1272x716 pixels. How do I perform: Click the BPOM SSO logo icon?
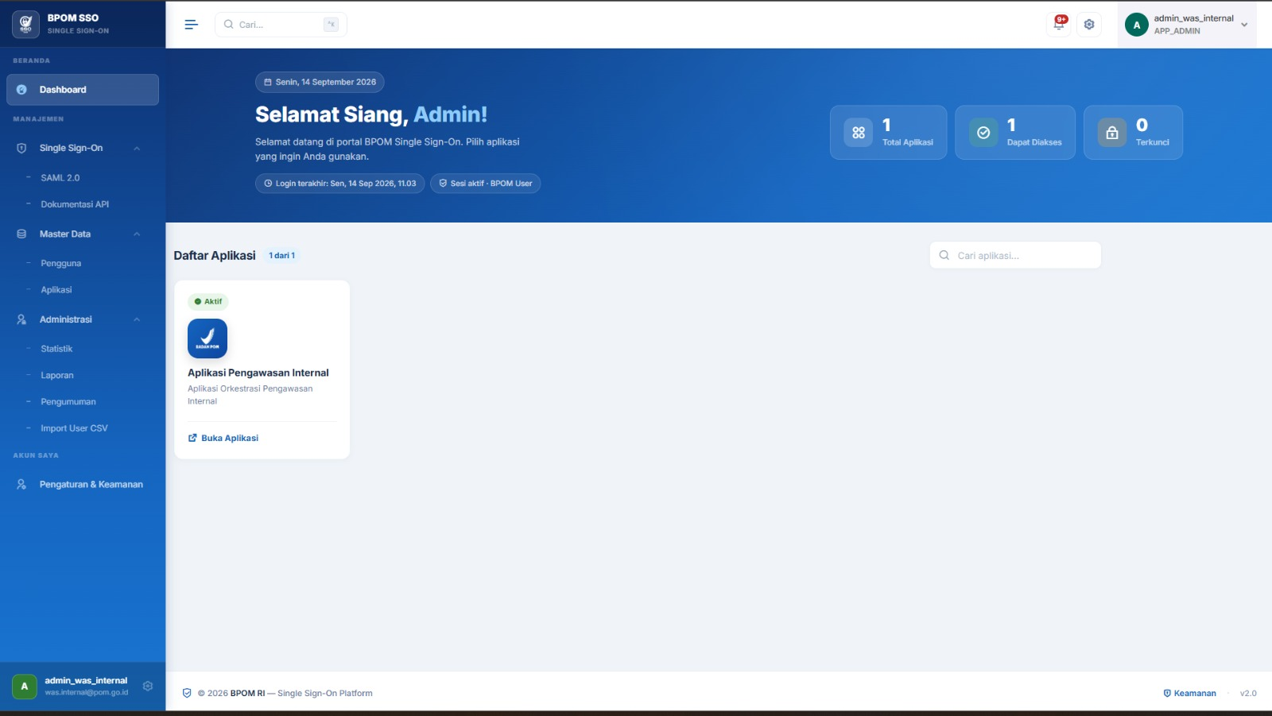pyautogui.click(x=25, y=24)
